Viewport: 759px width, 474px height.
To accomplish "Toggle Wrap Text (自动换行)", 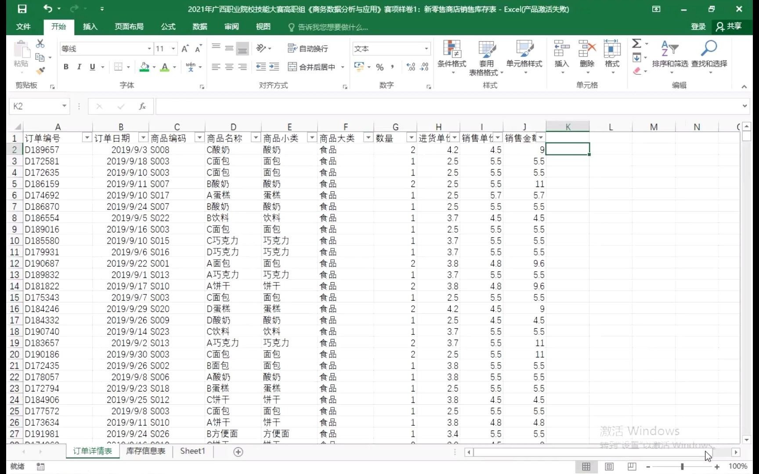I will tap(308, 48).
